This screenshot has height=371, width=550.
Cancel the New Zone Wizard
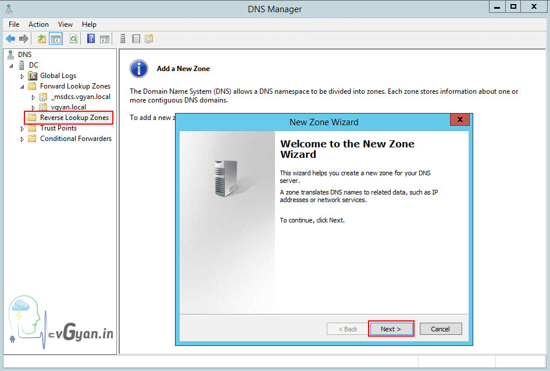tap(440, 329)
